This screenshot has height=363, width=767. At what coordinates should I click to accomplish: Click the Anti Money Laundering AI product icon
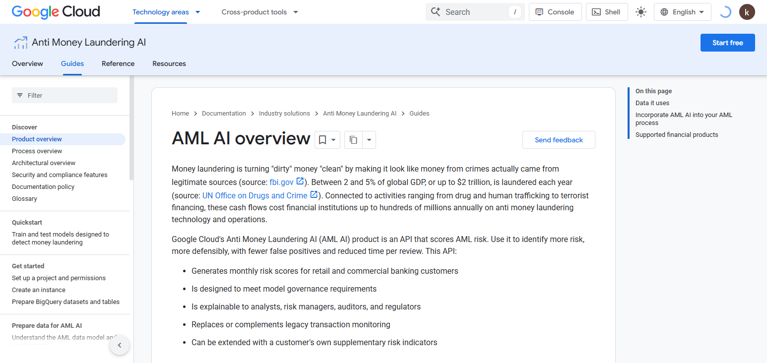(20, 43)
